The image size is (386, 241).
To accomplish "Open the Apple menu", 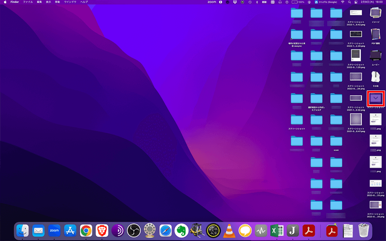I will (5, 2).
